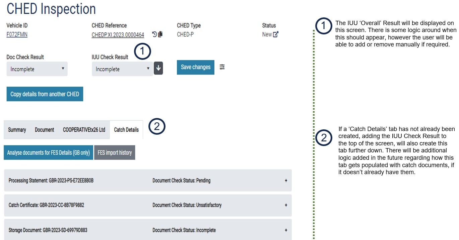The image size is (459, 240).
Task: Select the Catch Details tab
Action: (x=126, y=130)
